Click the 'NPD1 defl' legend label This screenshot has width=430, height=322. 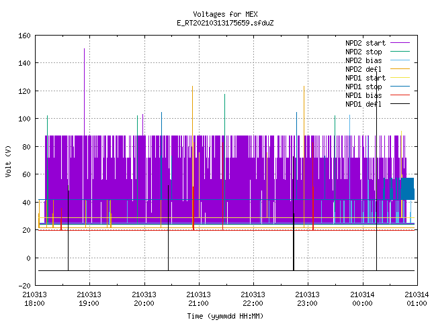pos(363,105)
